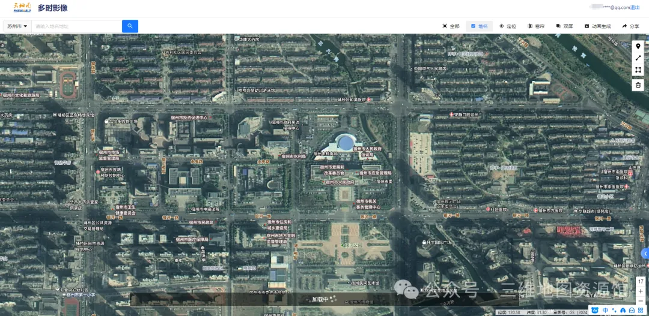
Task: Click the 退出 logout link
Action: 635,7
